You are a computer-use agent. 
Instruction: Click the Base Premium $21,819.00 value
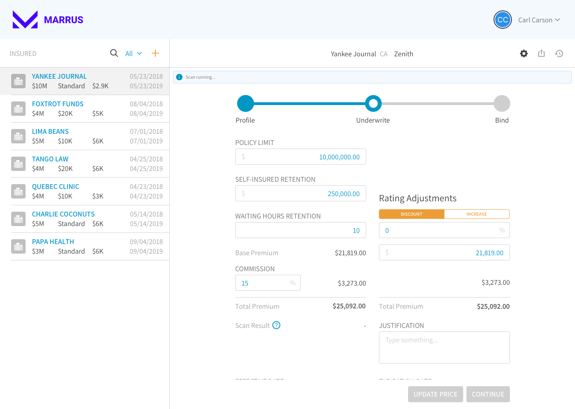pyautogui.click(x=351, y=253)
